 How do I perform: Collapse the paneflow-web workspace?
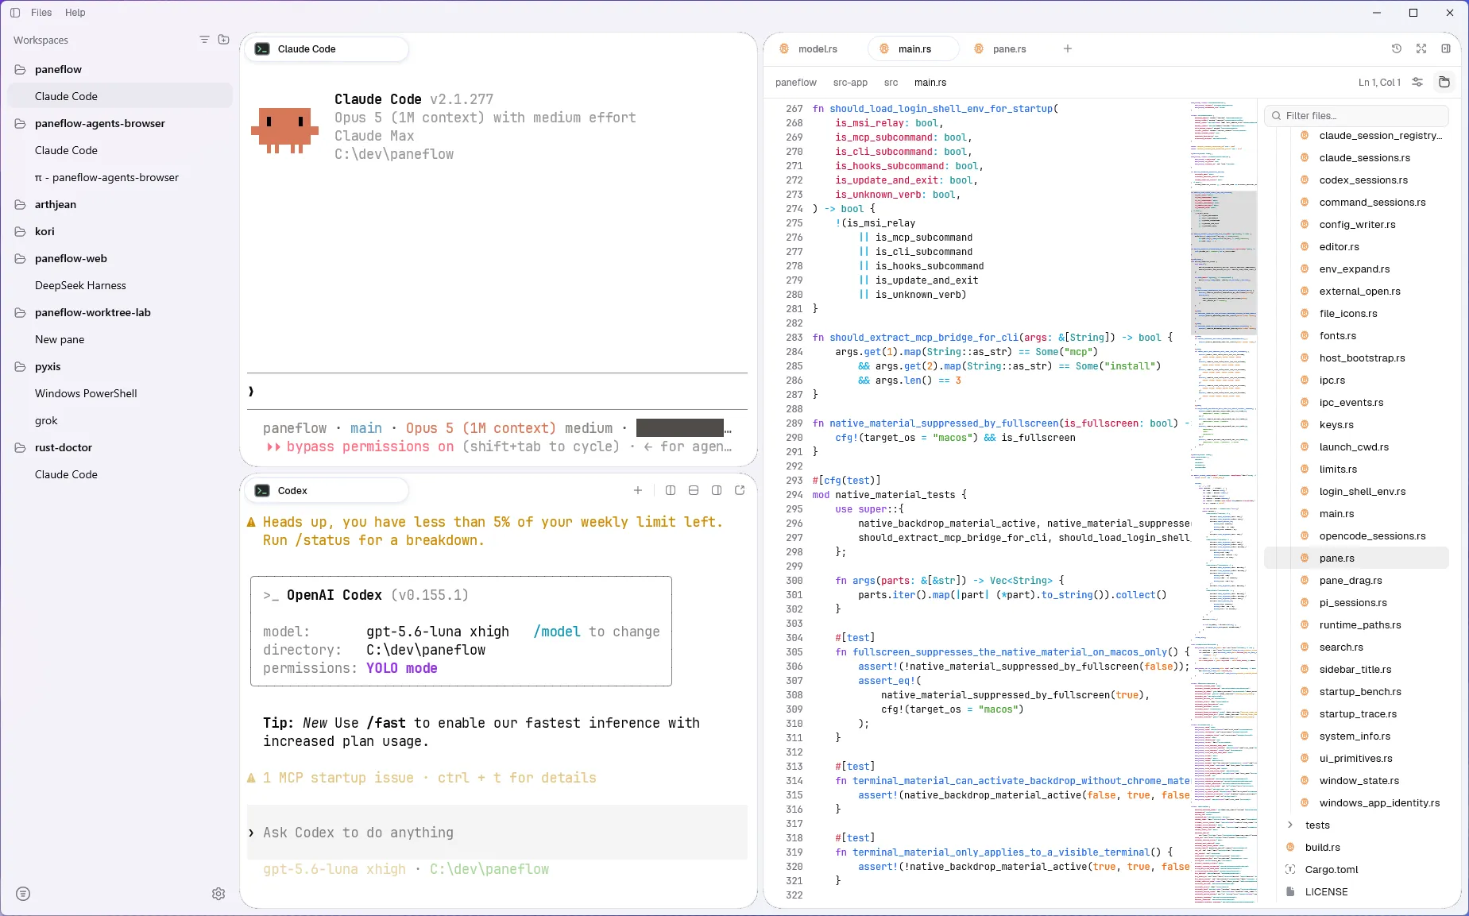pos(21,258)
